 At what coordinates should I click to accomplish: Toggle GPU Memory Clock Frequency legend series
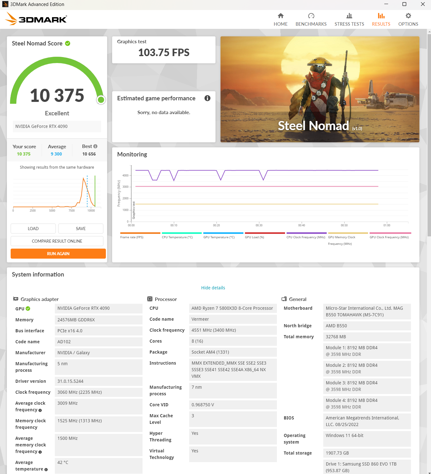click(x=348, y=239)
